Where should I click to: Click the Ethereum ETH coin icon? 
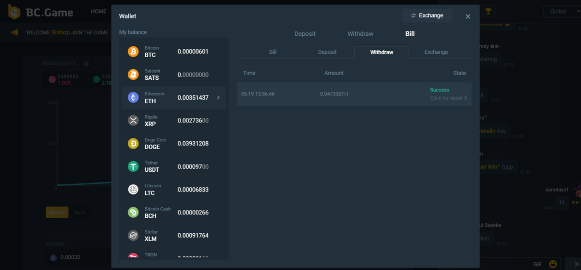tap(133, 98)
